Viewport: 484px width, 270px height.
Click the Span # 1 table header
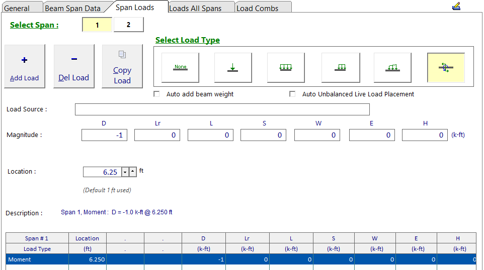pyautogui.click(x=37, y=238)
